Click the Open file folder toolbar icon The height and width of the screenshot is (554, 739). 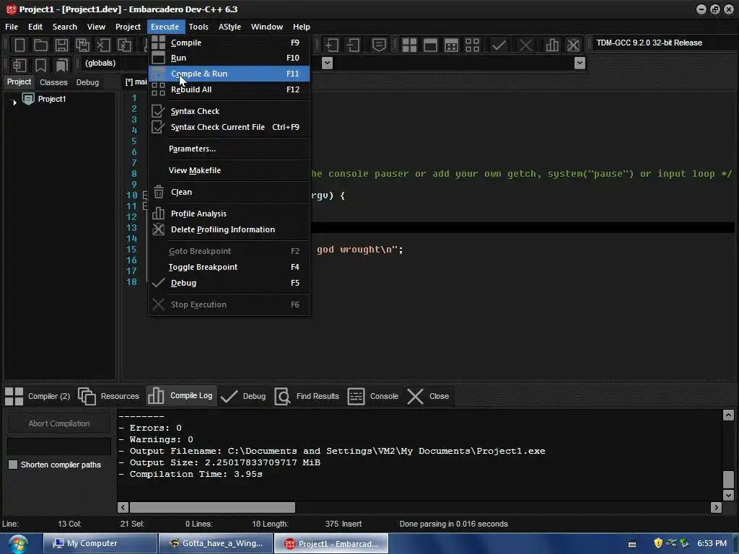[40, 45]
